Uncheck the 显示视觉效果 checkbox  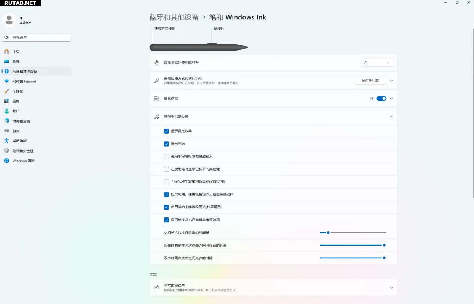tap(166, 131)
